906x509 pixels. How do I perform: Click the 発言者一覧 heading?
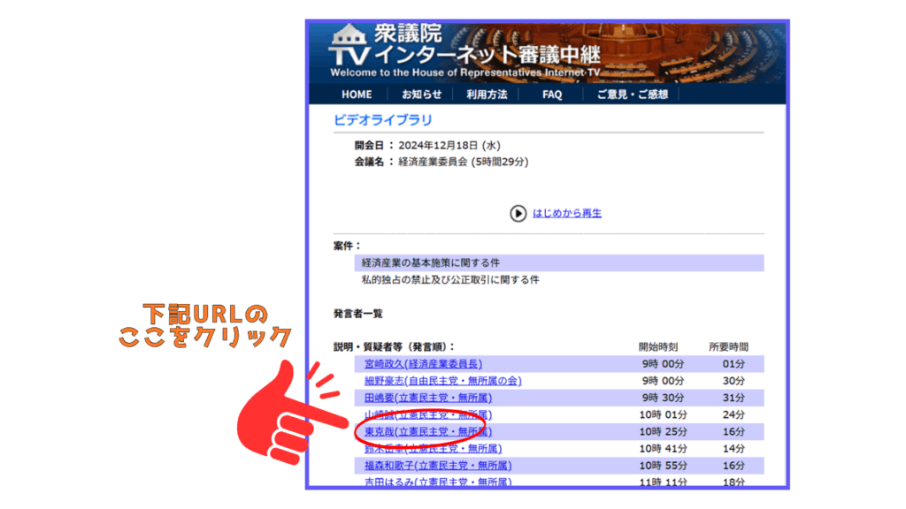click(x=357, y=314)
